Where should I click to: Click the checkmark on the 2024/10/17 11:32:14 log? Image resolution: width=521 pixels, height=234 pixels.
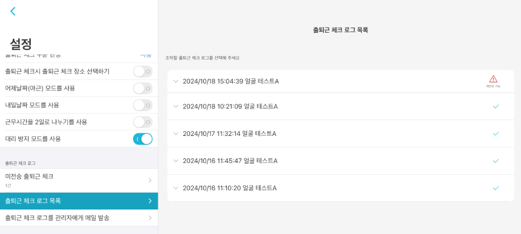tap(495, 133)
